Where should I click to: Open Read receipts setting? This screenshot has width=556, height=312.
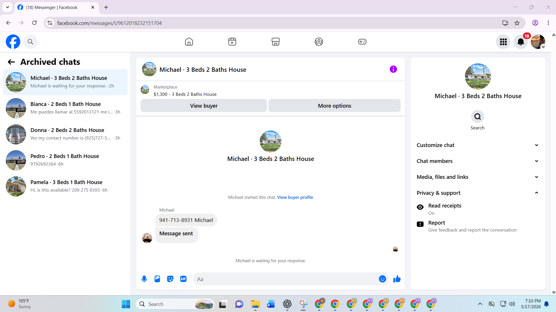(478, 209)
